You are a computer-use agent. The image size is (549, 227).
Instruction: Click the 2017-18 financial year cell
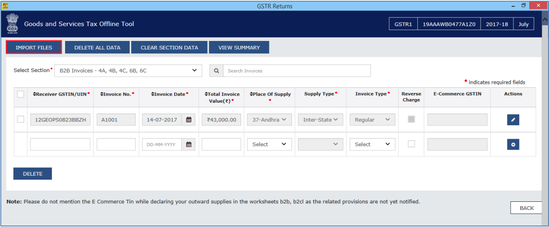(x=497, y=25)
